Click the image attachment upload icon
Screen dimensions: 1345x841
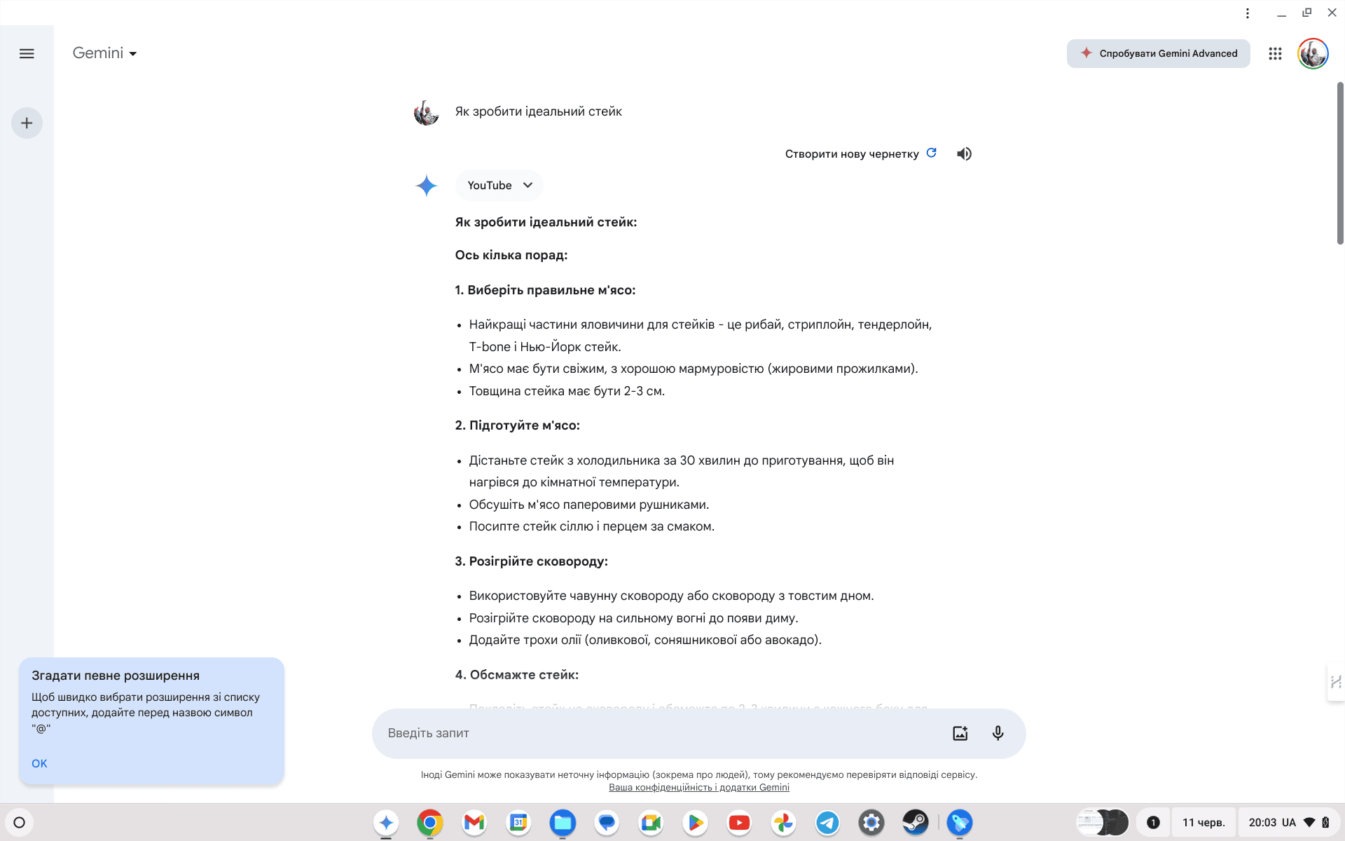(958, 734)
